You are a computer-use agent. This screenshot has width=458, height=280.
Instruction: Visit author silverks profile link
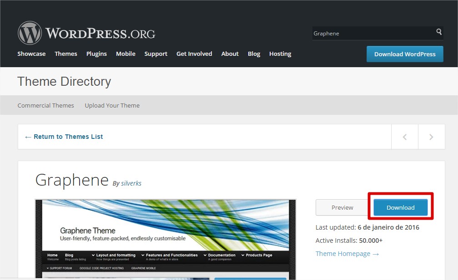click(x=131, y=183)
